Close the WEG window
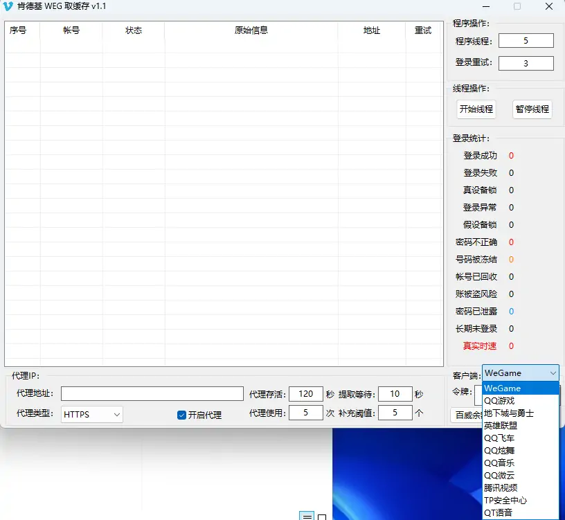 (549, 6)
